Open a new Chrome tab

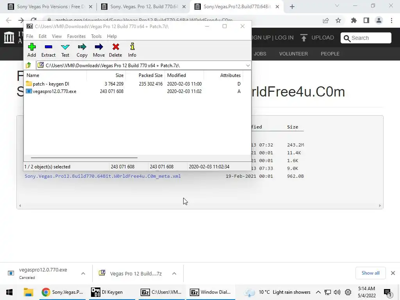coord(292,7)
